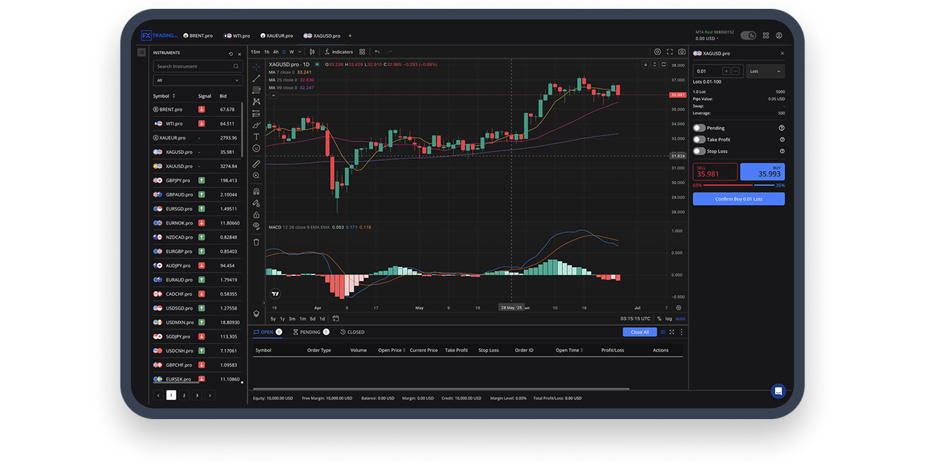925x462 pixels.
Task: Select the 15m timeframe
Action: [x=255, y=52]
